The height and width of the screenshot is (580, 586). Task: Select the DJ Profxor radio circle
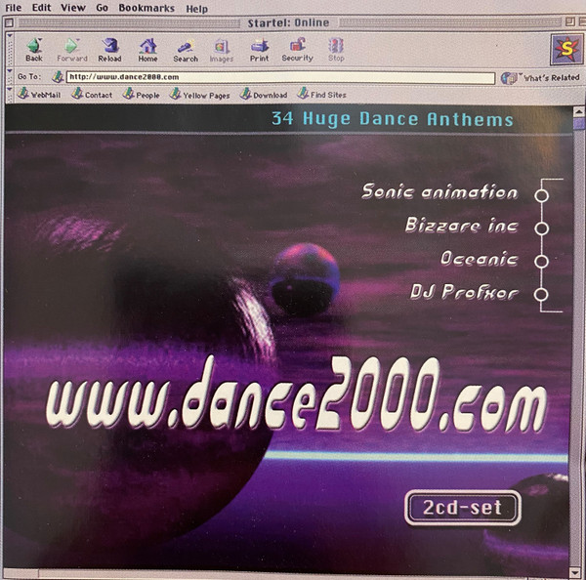tap(541, 294)
